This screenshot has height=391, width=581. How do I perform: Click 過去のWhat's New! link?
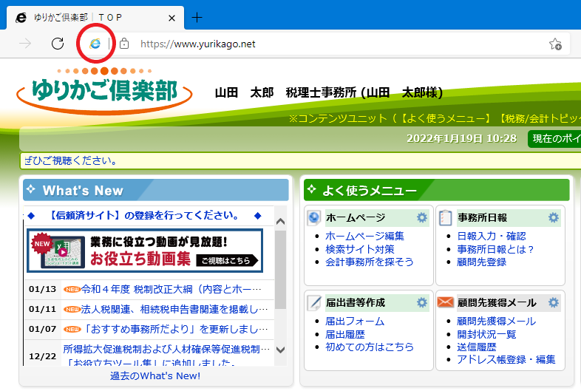point(154,375)
